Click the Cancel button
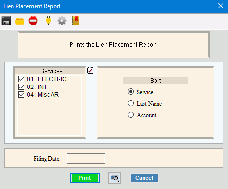Screen dimensions: 228x189 [144, 178]
